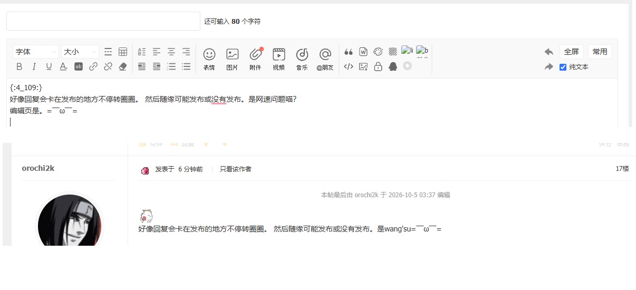Screen dimensions: 636x290
Task: Switch editor to 全屏 fullscreen
Action: point(572,52)
